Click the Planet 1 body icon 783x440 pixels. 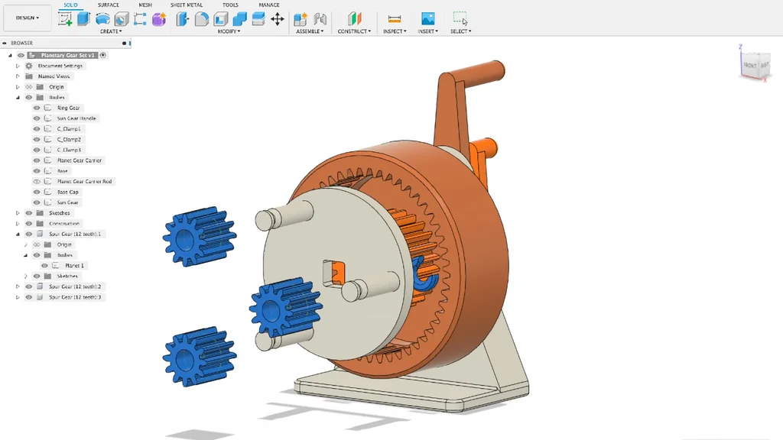coord(56,265)
